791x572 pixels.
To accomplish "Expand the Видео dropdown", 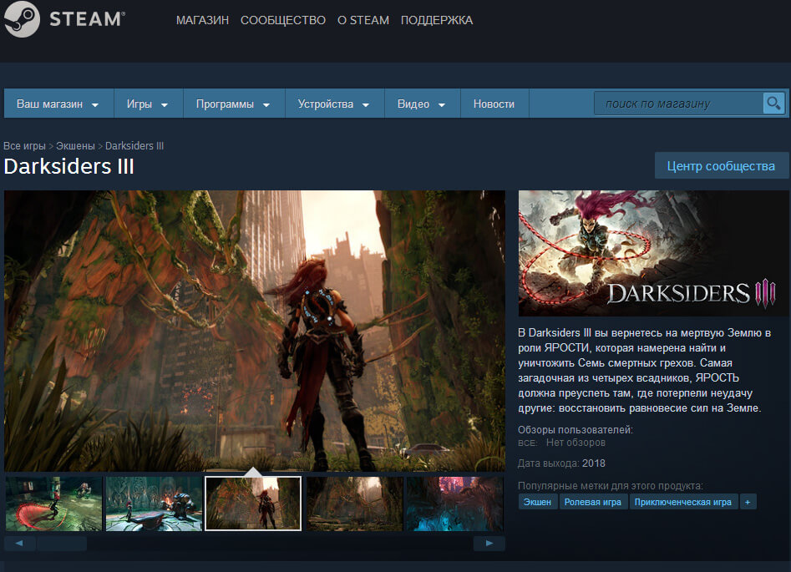I will click(423, 104).
